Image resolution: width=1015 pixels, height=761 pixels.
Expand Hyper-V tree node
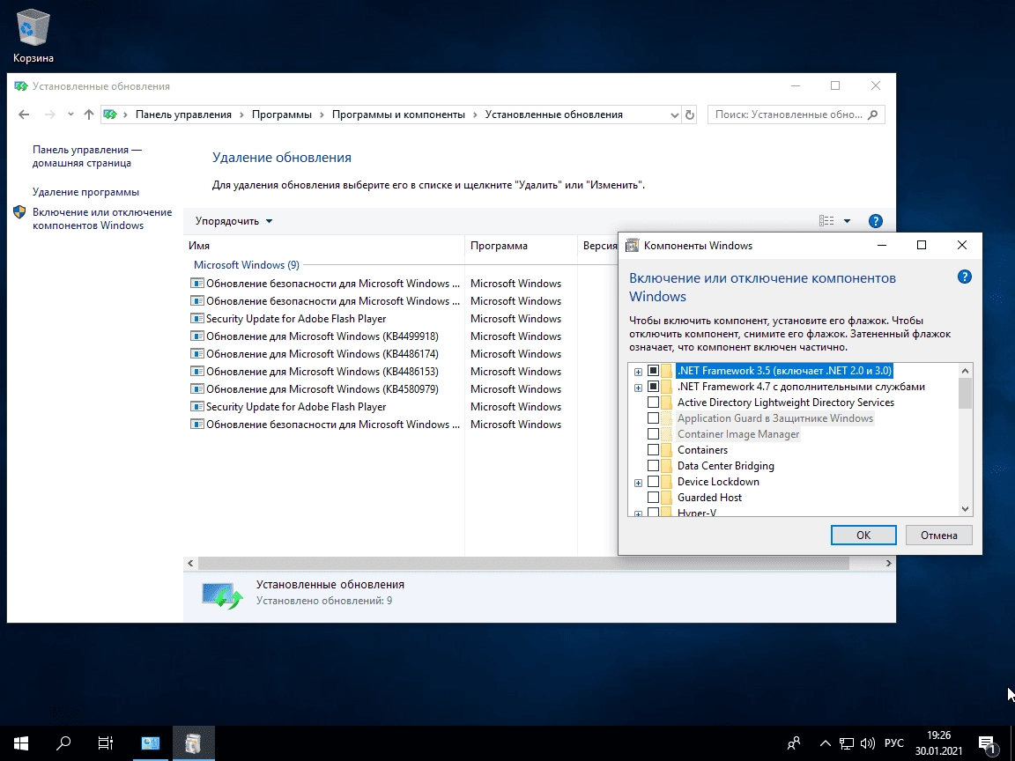pyautogui.click(x=638, y=513)
